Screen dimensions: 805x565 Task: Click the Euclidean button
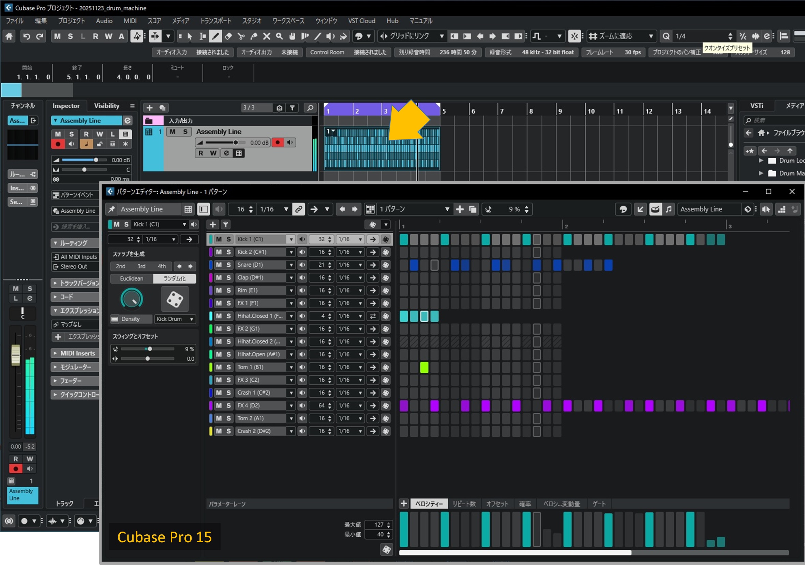click(x=132, y=279)
